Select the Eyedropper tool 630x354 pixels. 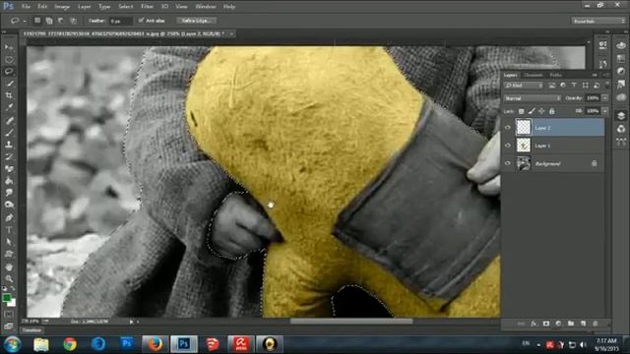[x=9, y=107]
